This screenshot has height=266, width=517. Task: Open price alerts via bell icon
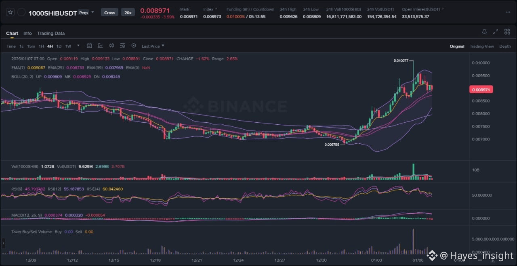point(484,31)
